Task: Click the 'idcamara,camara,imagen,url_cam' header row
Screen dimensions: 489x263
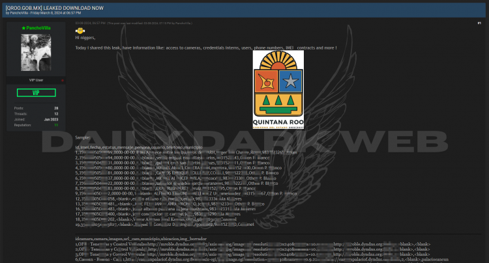Action: [x=141, y=239]
